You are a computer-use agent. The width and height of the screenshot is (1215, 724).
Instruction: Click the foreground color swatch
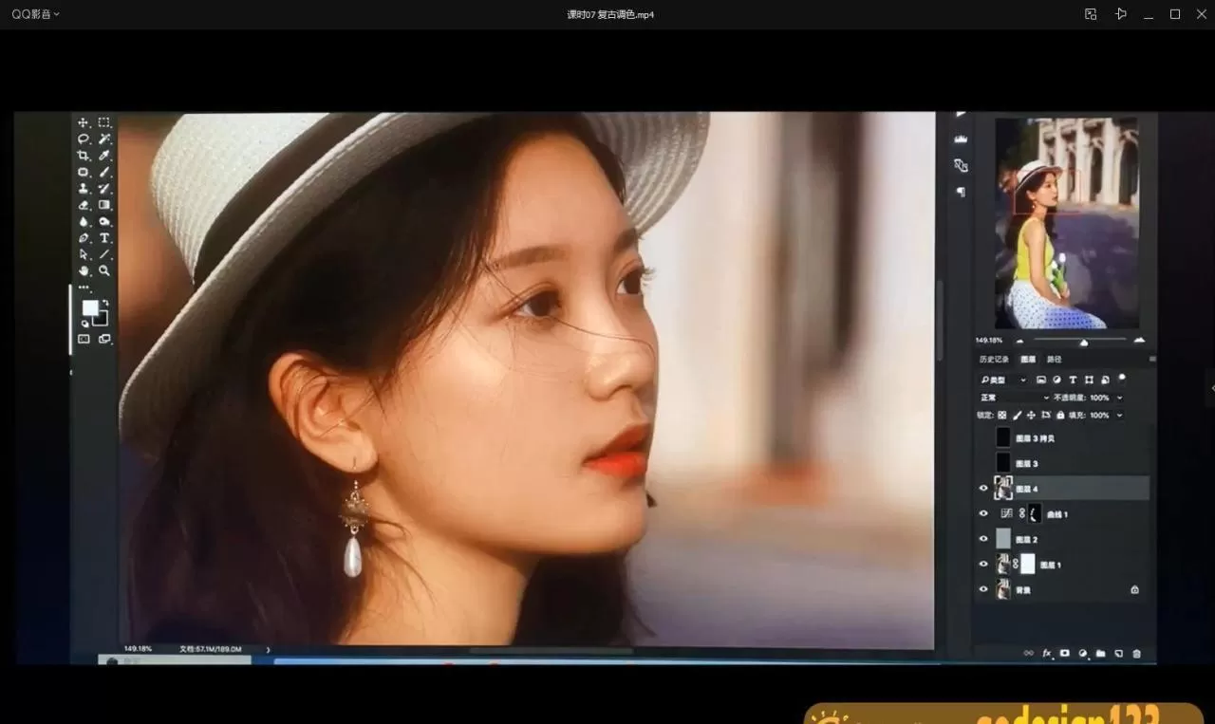pos(90,307)
